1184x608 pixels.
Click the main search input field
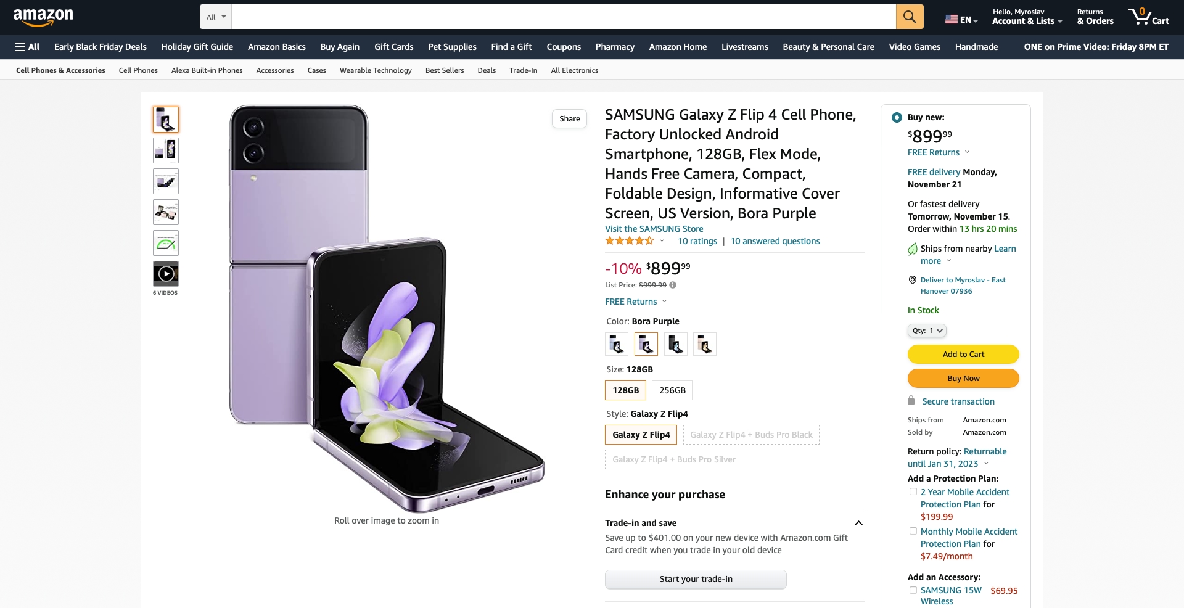click(563, 17)
